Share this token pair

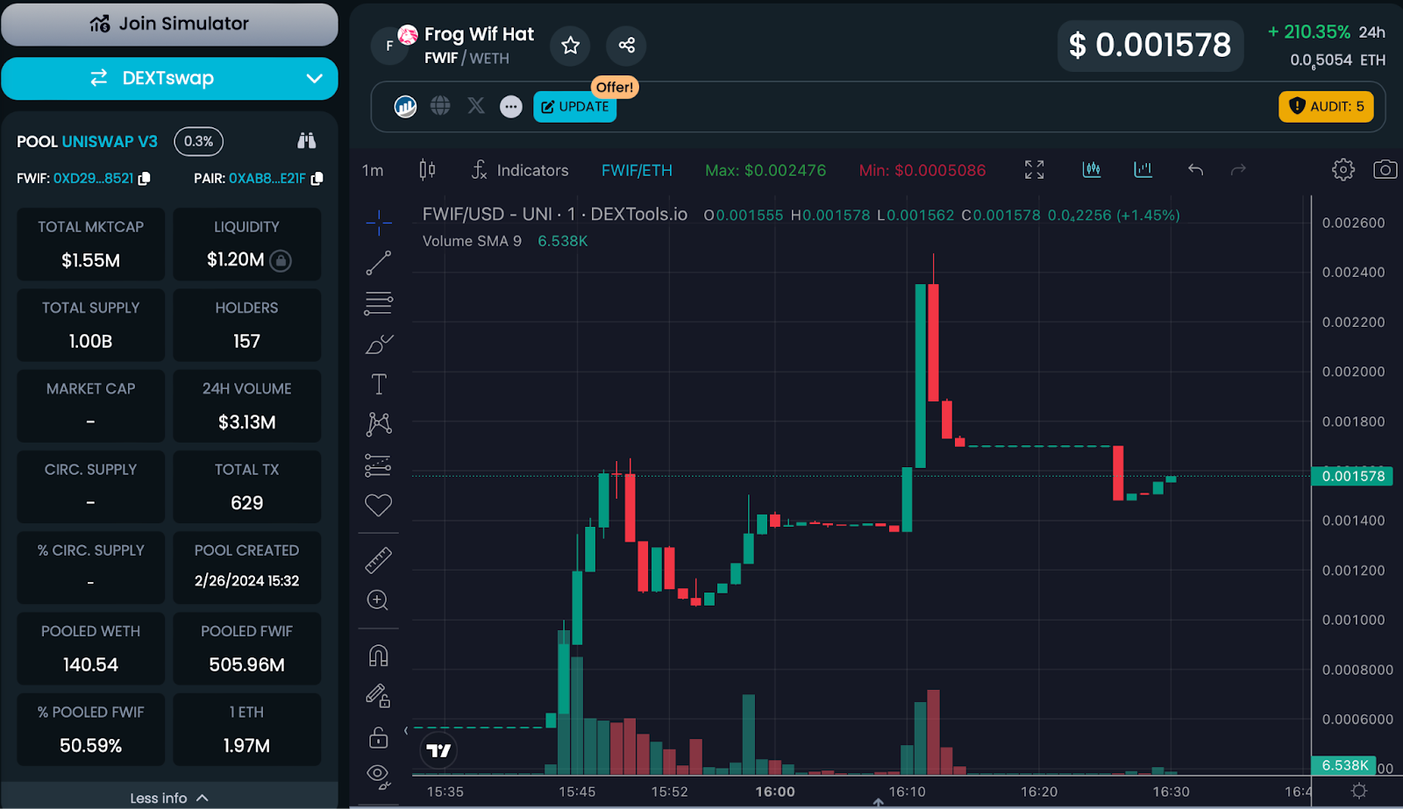click(626, 46)
